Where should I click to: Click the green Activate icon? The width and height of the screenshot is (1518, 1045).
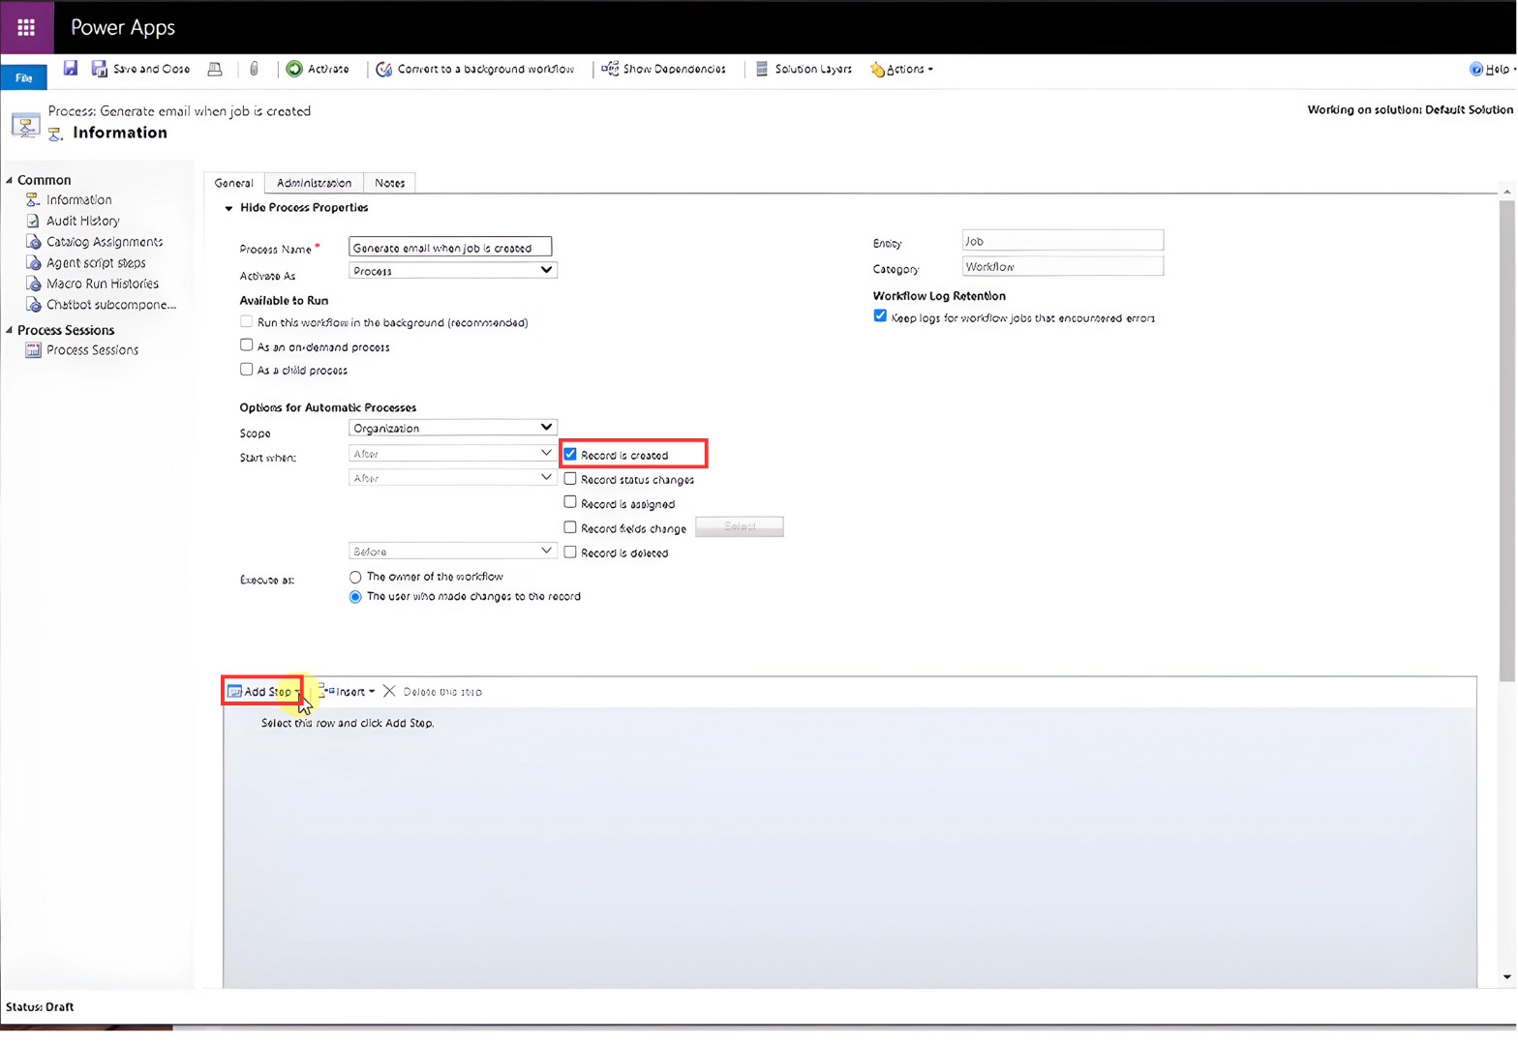[x=294, y=69]
